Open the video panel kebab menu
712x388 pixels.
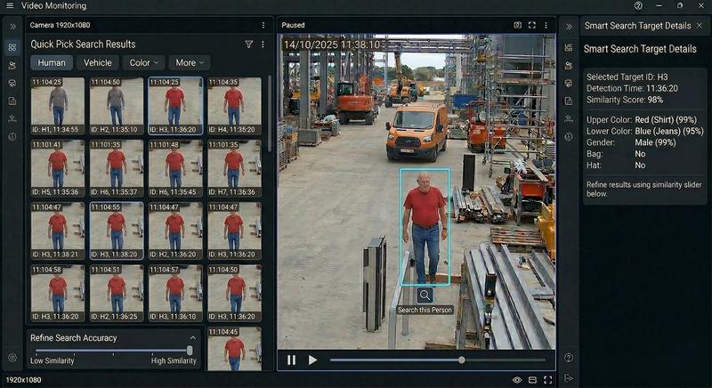point(546,25)
